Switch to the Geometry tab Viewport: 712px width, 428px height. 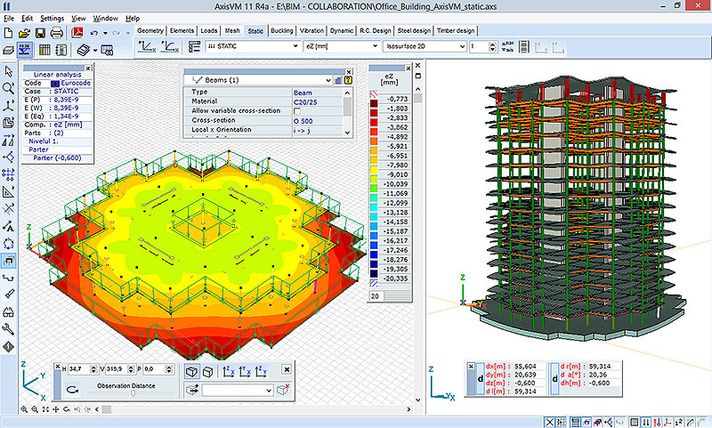tap(150, 30)
